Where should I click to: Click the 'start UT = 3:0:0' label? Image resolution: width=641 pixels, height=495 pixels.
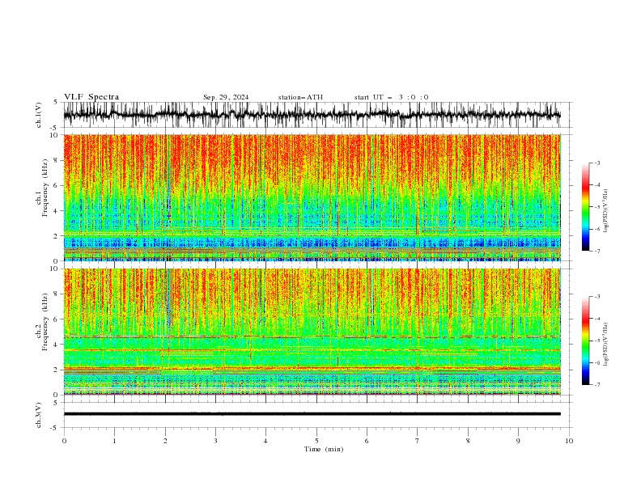[391, 97]
